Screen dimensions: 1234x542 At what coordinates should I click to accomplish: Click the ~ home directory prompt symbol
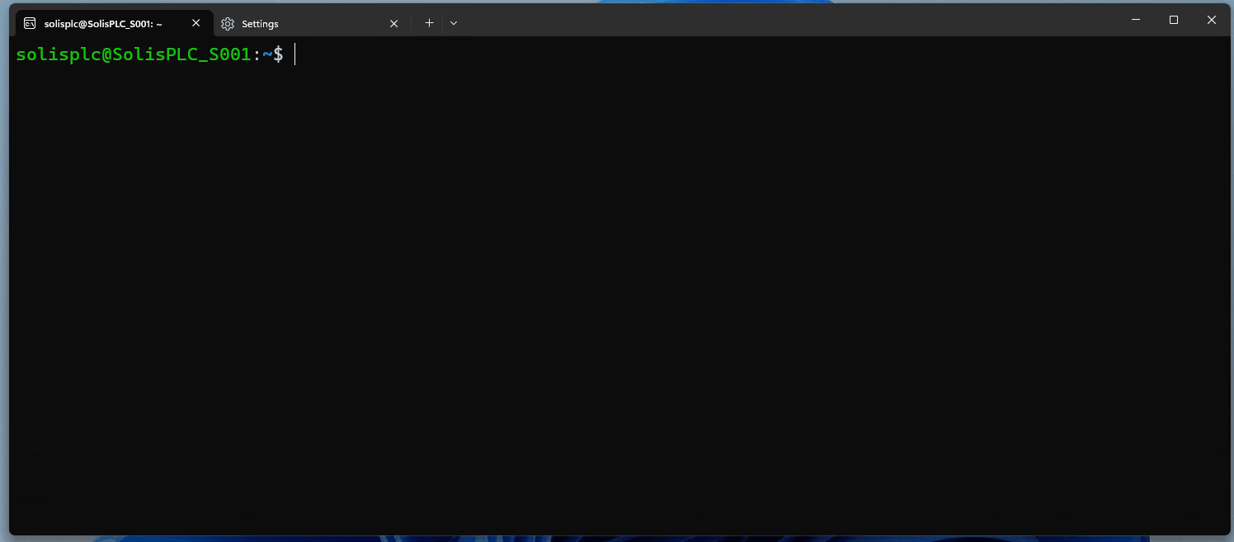[x=267, y=54]
